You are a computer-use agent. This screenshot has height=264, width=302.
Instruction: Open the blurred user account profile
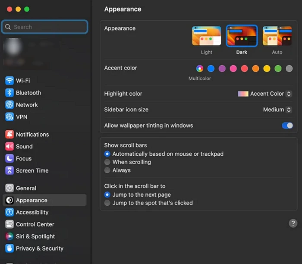(32, 54)
